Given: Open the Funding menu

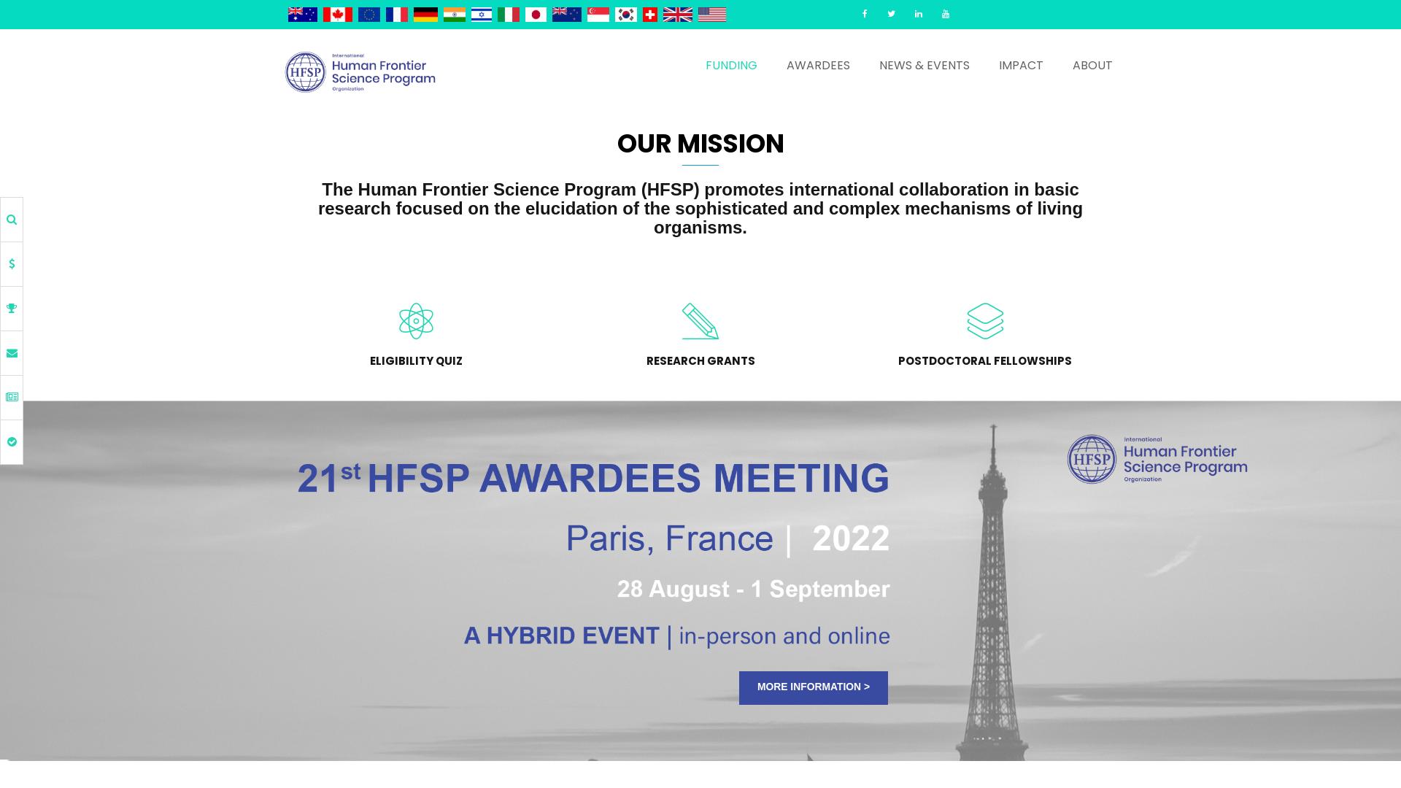Looking at the screenshot, I should pyautogui.click(x=731, y=66).
